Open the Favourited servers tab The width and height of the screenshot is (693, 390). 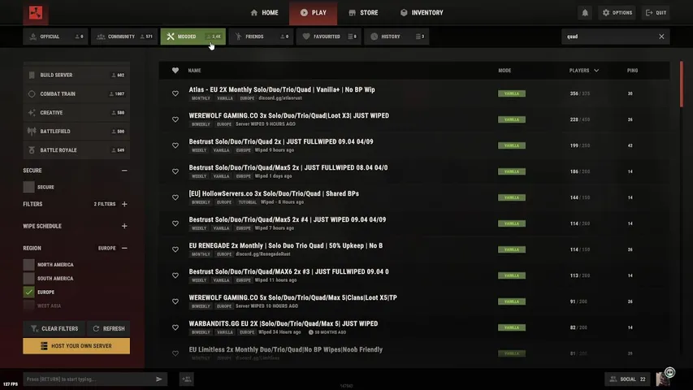[x=328, y=37]
